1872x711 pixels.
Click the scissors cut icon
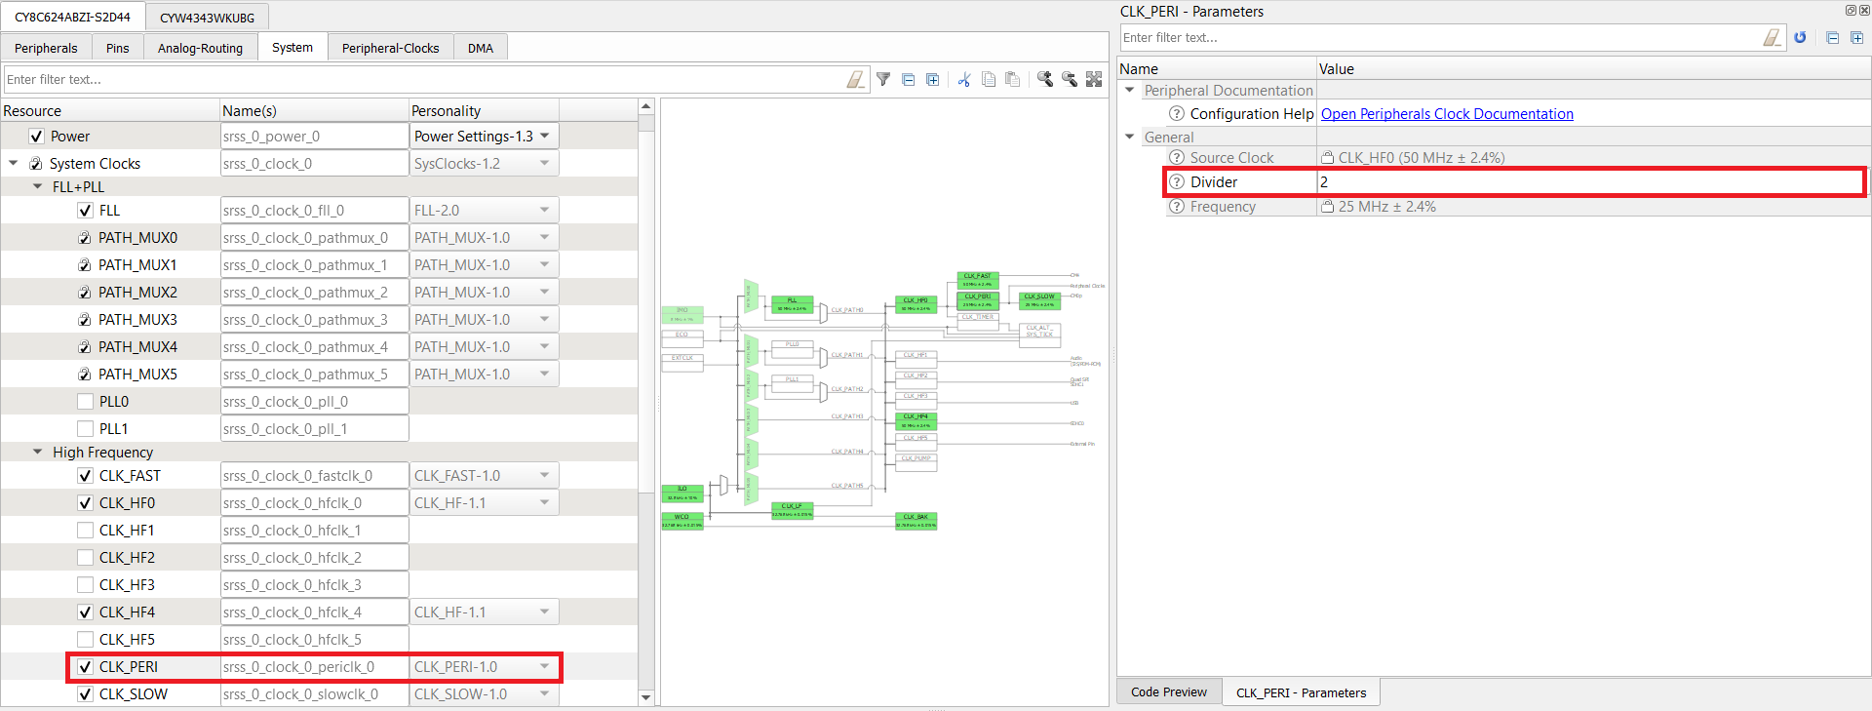964,80
